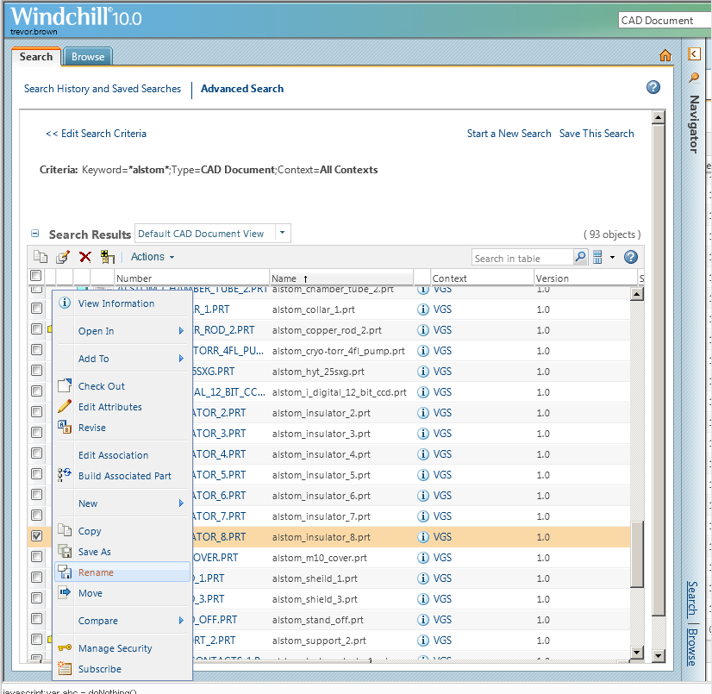Open the help icon beside Advanced Search
The height and width of the screenshot is (694, 712).
pos(653,87)
